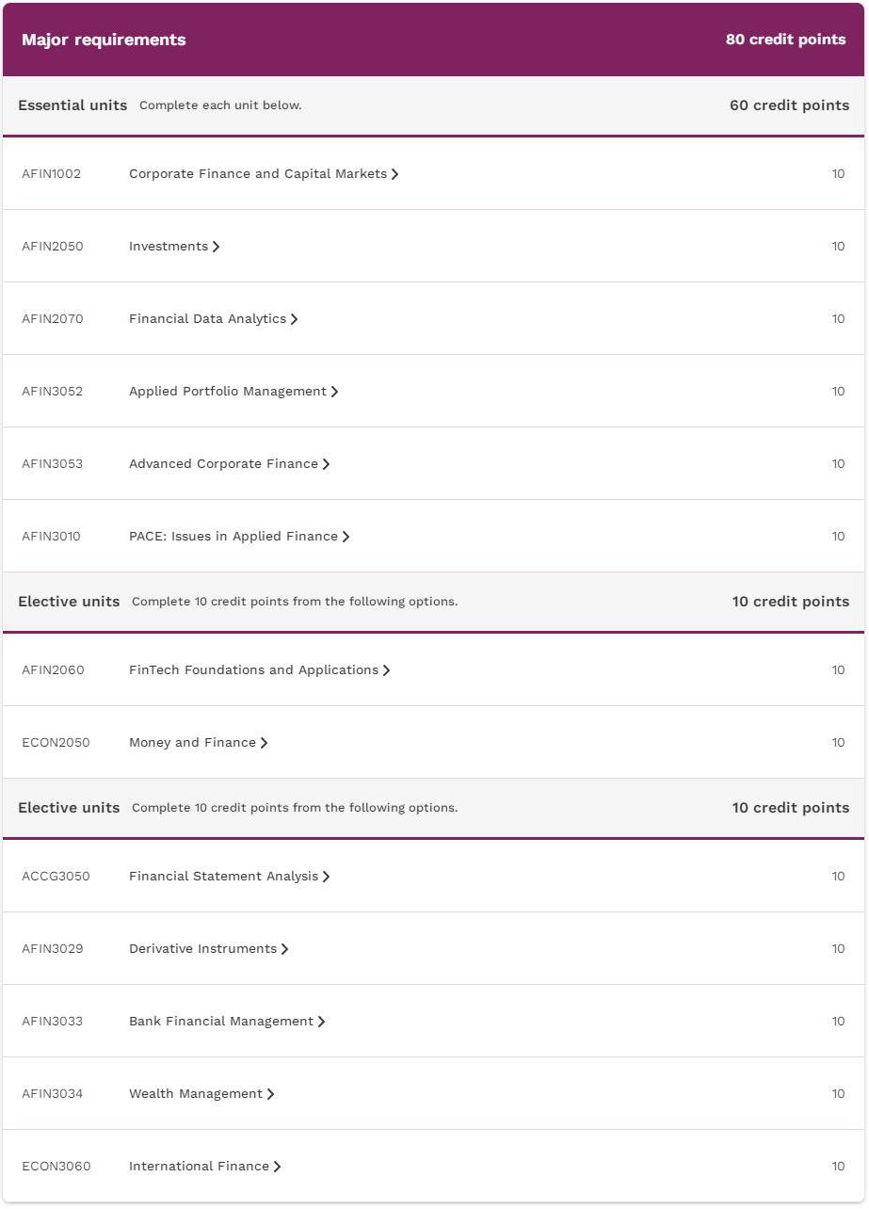Click the second Elective units section header
The width and height of the screenshot is (869, 1209).
(434, 808)
